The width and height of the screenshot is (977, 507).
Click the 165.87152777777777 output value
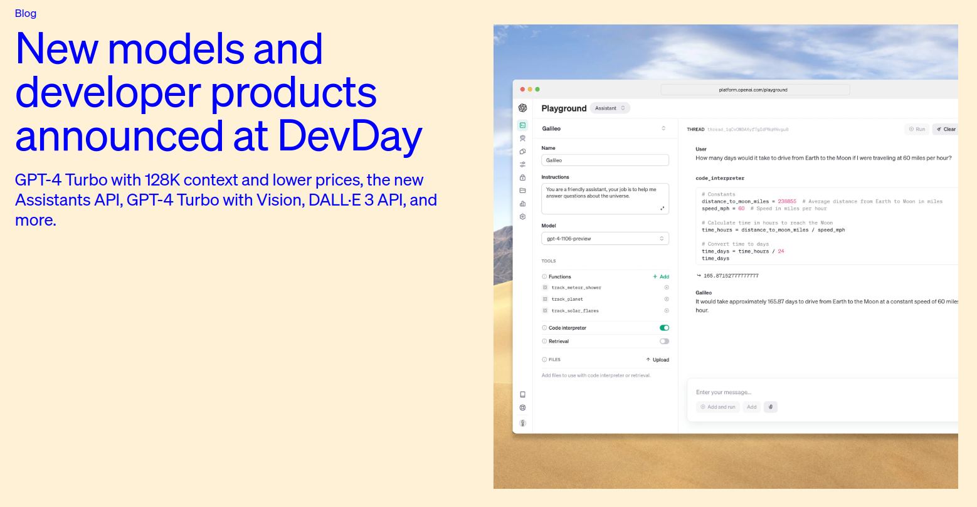pos(731,276)
